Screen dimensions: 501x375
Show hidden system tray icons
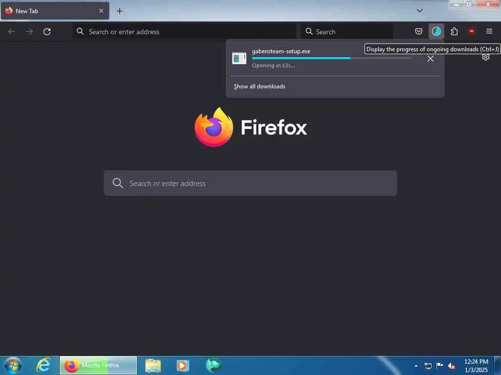(416, 366)
